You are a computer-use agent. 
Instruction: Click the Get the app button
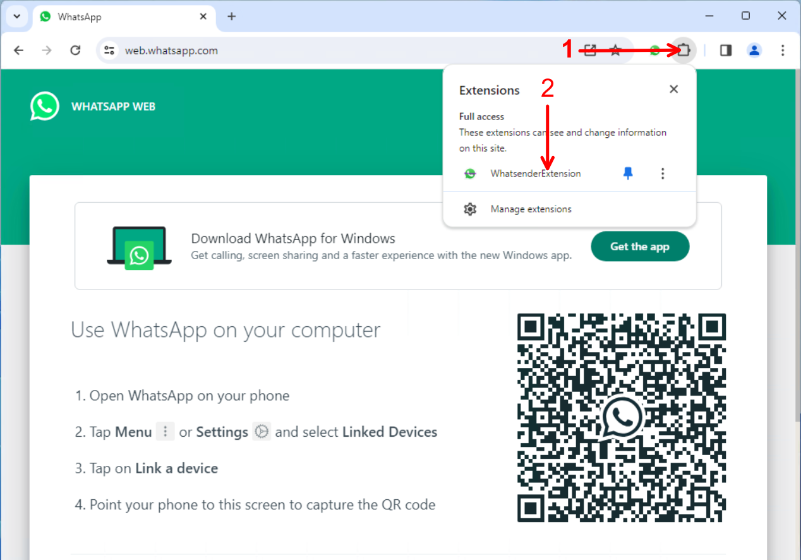tap(639, 247)
